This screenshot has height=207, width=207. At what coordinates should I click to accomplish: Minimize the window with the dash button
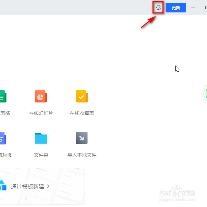tap(193, 8)
